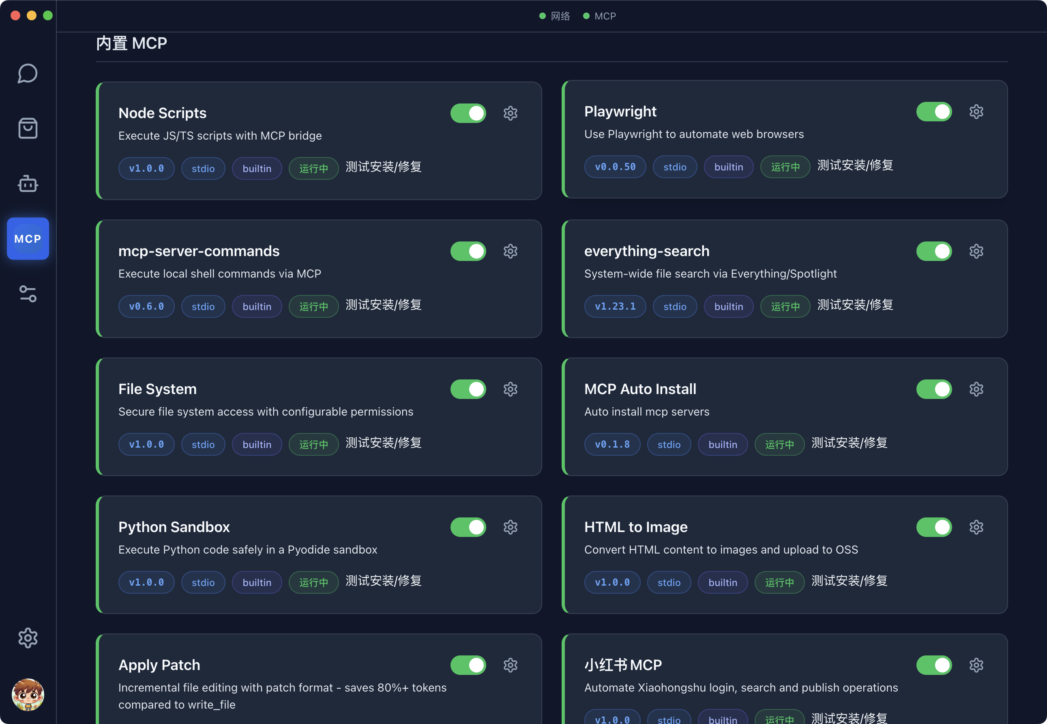The image size is (1047, 724).
Task: Open the shopping bag marketplace icon
Action: (x=28, y=128)
